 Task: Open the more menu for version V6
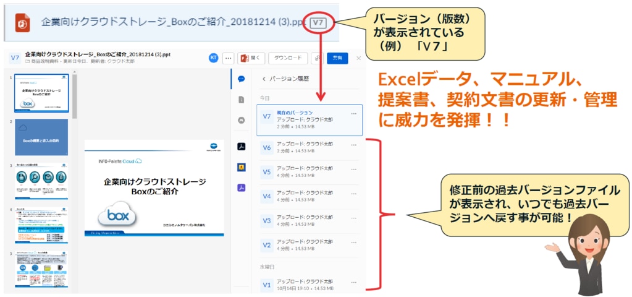click(353, 144)
